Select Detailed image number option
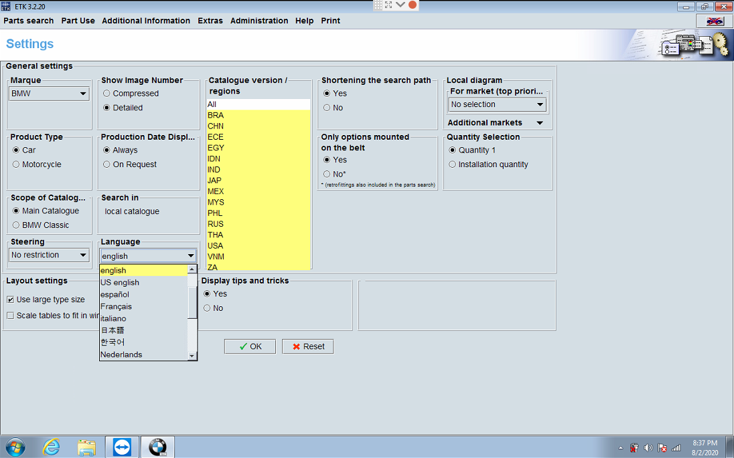This screenshot has height=458, width=734. 123,108
